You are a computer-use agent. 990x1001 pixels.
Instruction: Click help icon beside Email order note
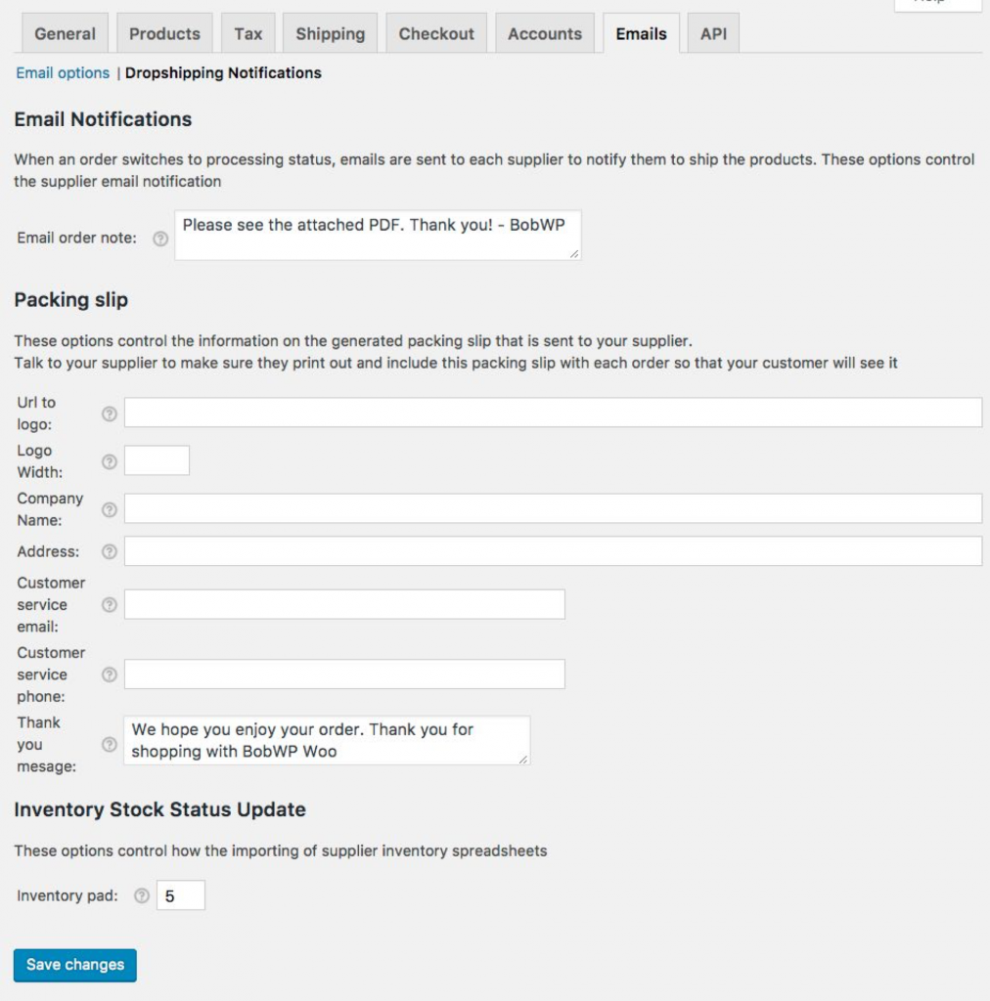click(x=160, y=239)
